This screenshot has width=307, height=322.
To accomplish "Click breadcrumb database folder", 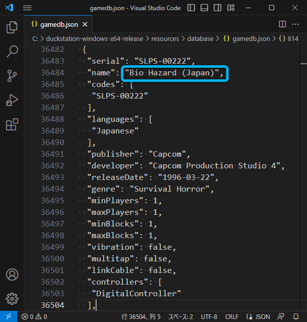I will pos(200,39).
